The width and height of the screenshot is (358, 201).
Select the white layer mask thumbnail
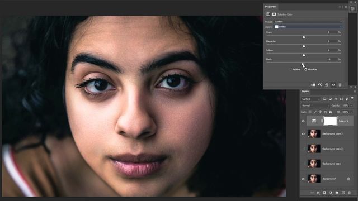[x=331, y=121]
